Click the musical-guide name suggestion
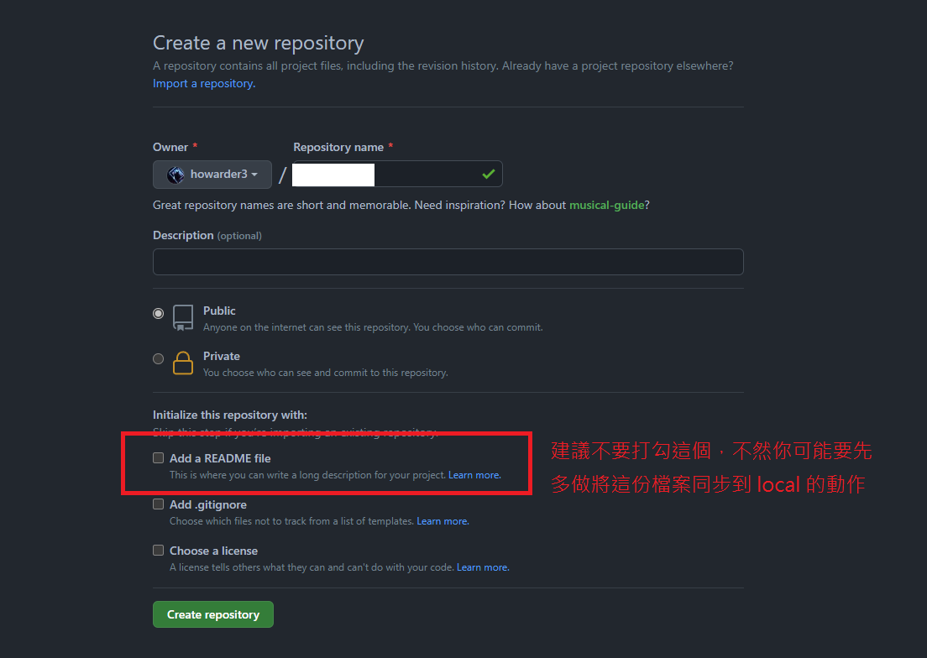 pyautogui.click(x=606, y=205)
